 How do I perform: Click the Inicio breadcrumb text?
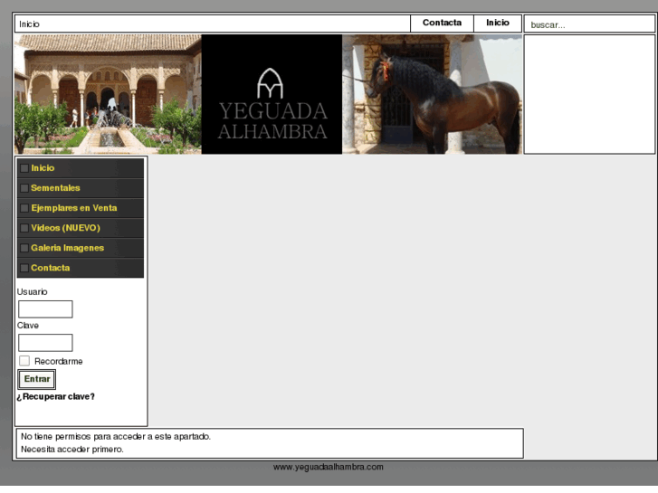[29, 24]
